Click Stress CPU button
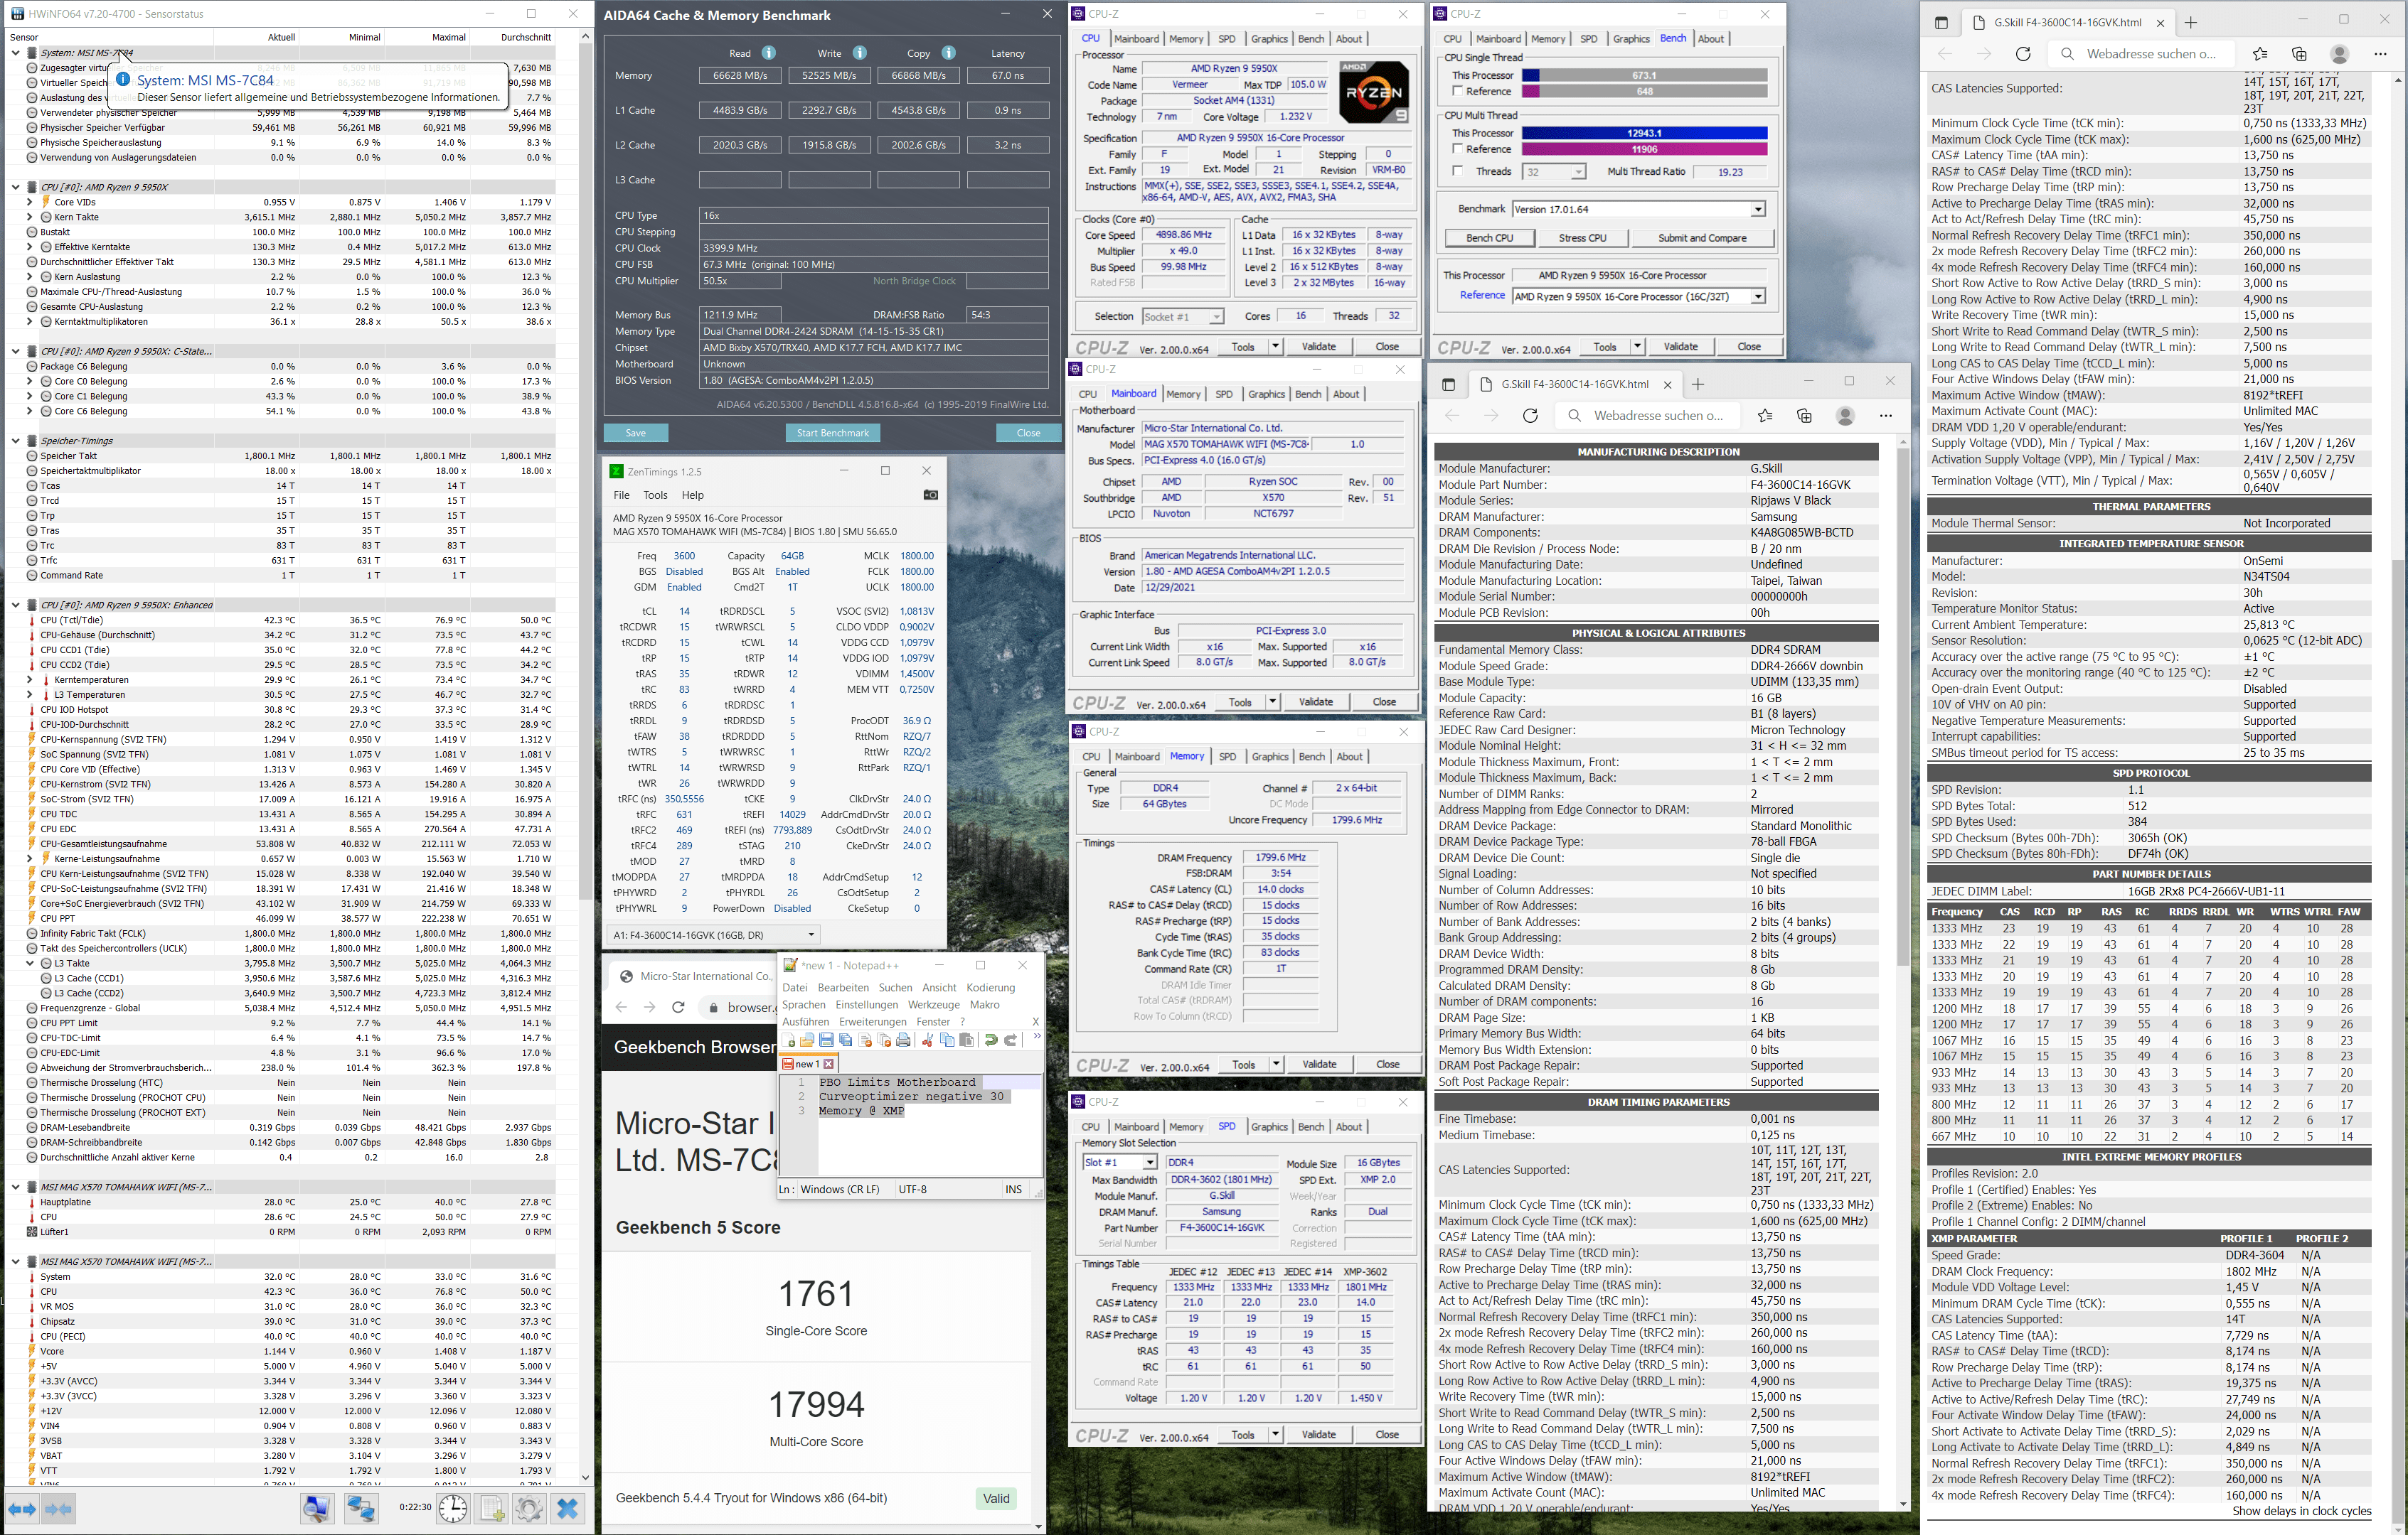This screenshot has width=2408, height=1535. tap(1582, 238)
